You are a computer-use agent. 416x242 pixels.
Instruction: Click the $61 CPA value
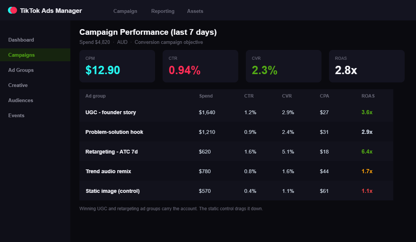click(324, 191)
